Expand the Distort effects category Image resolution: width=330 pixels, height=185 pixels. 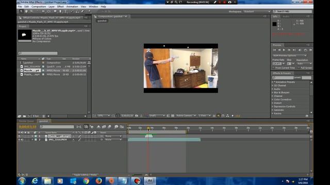pos(273,103)
